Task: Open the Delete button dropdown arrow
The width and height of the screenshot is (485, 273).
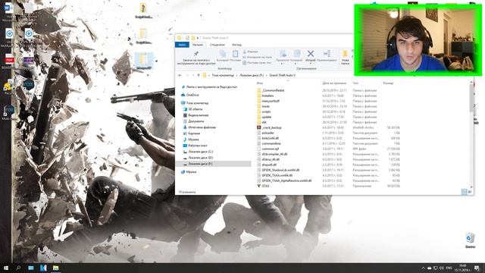Action: coord(311,64)
